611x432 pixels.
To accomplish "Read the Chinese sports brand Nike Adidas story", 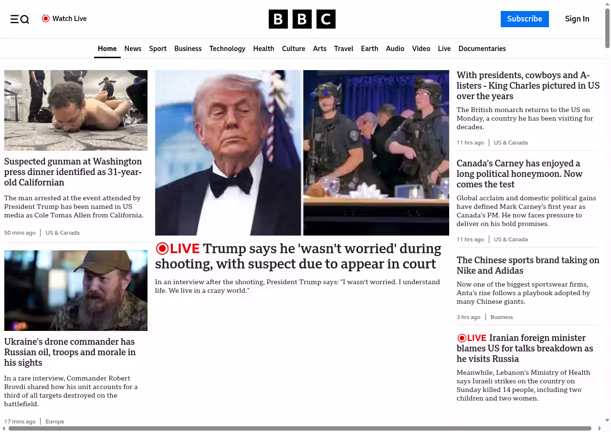I will coord(527,265).
